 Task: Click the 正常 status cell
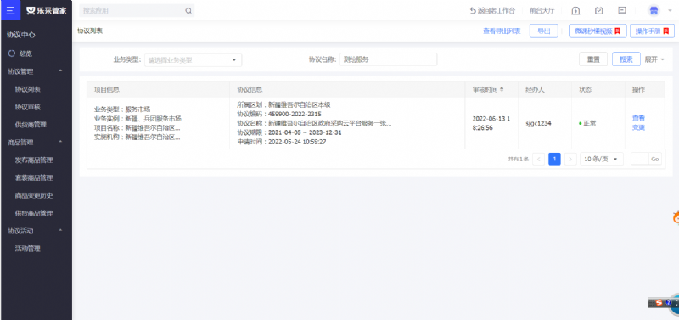point(587,123)
